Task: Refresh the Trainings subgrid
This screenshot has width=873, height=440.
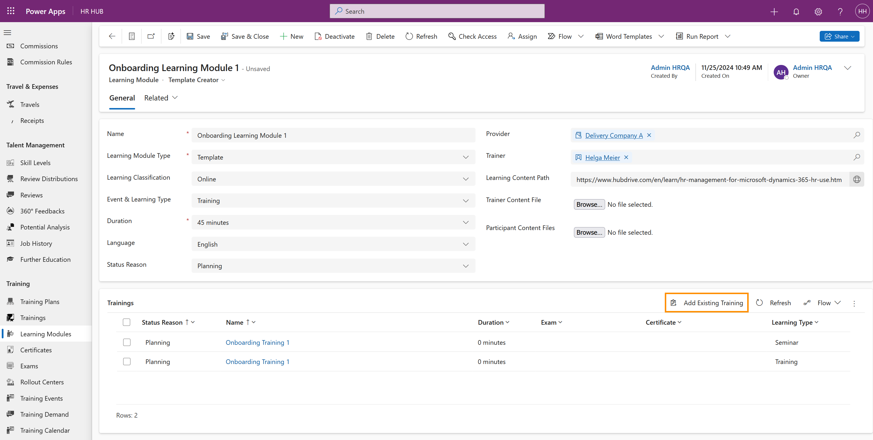Action: (773, 303)
